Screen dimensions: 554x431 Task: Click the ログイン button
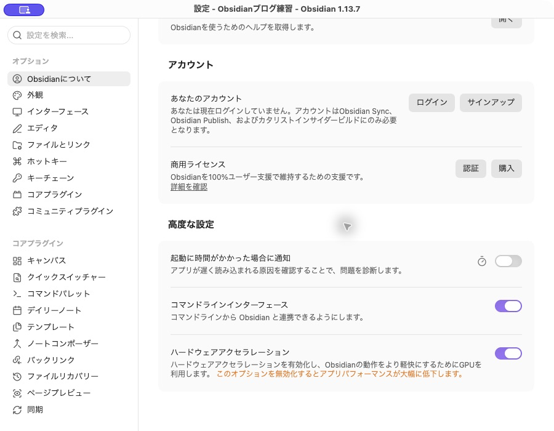click(x=432, y=102)
